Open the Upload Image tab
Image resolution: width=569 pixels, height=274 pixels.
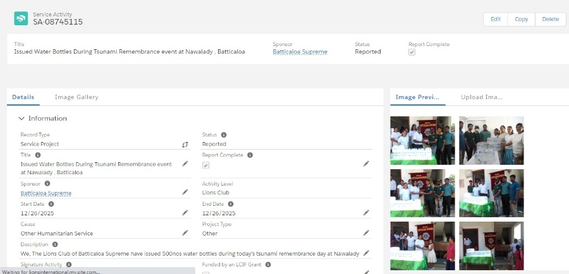point(481,97)
